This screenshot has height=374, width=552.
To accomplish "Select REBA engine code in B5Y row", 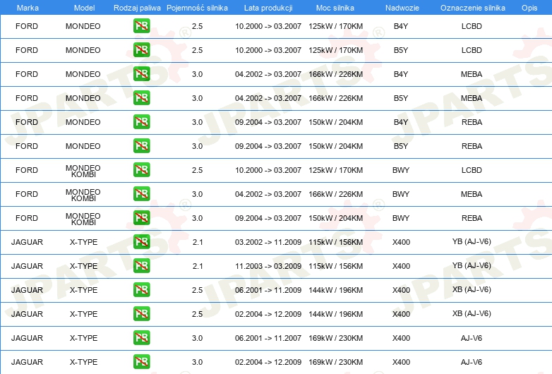I will coord(472,146).
